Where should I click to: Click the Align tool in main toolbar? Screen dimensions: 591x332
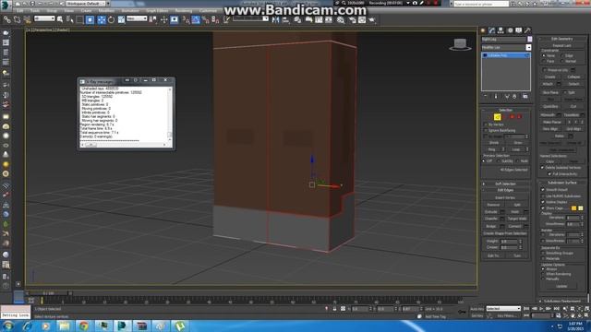[x=285, y=19]
